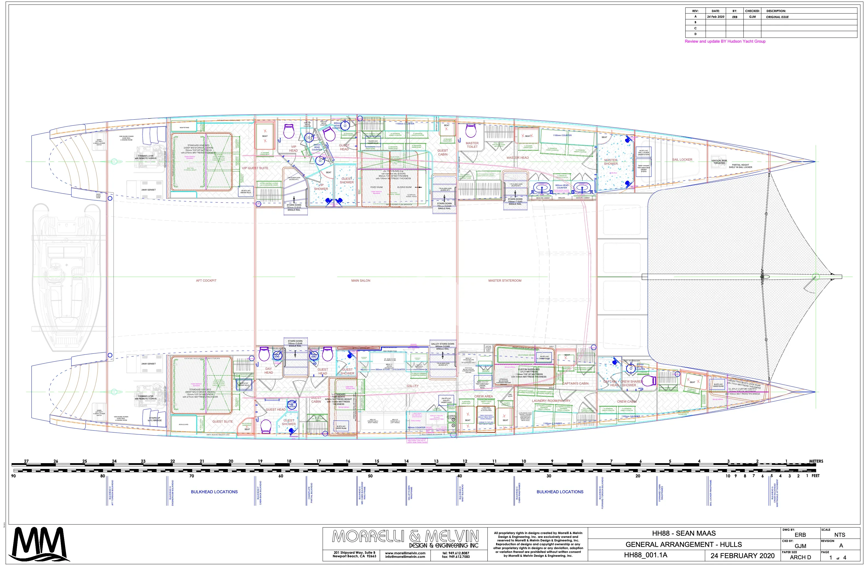Select the AFT COCKPIT label
Screen dimensions: 868x571
[206, 281]
